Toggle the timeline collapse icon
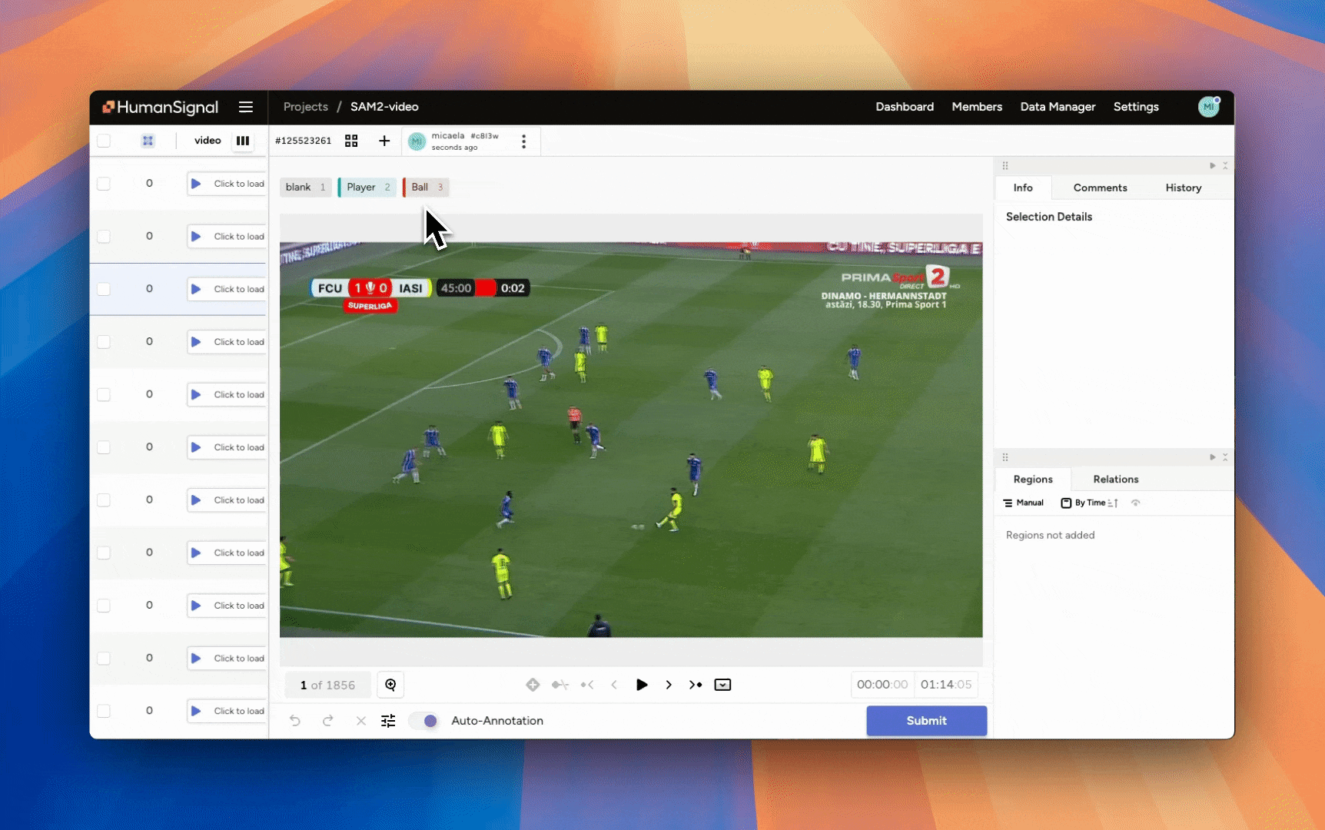The height and width of the screenshot is (830, 1325). pos(722,685)
